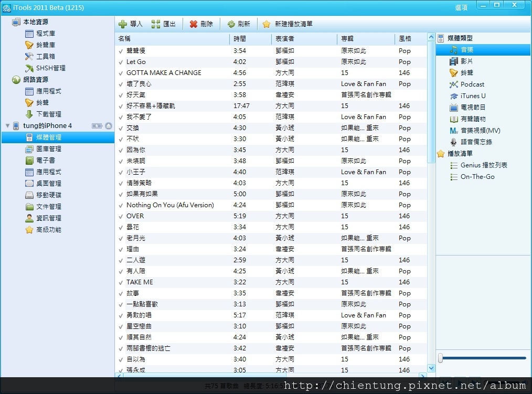Image resolution: width=532 pixels, height=394 pixels.
Task: Sort by 表演者 column header
Action: [304, 39]
